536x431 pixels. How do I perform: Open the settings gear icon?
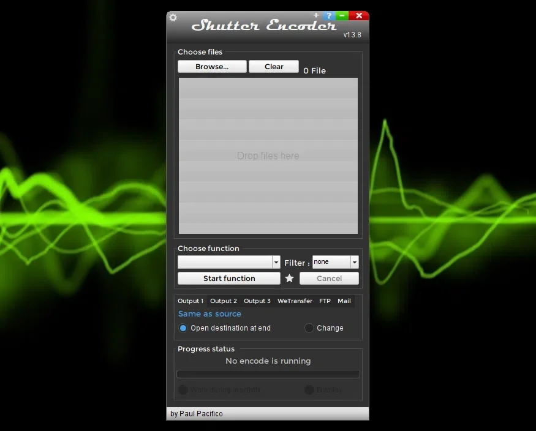tap(173, 17)
